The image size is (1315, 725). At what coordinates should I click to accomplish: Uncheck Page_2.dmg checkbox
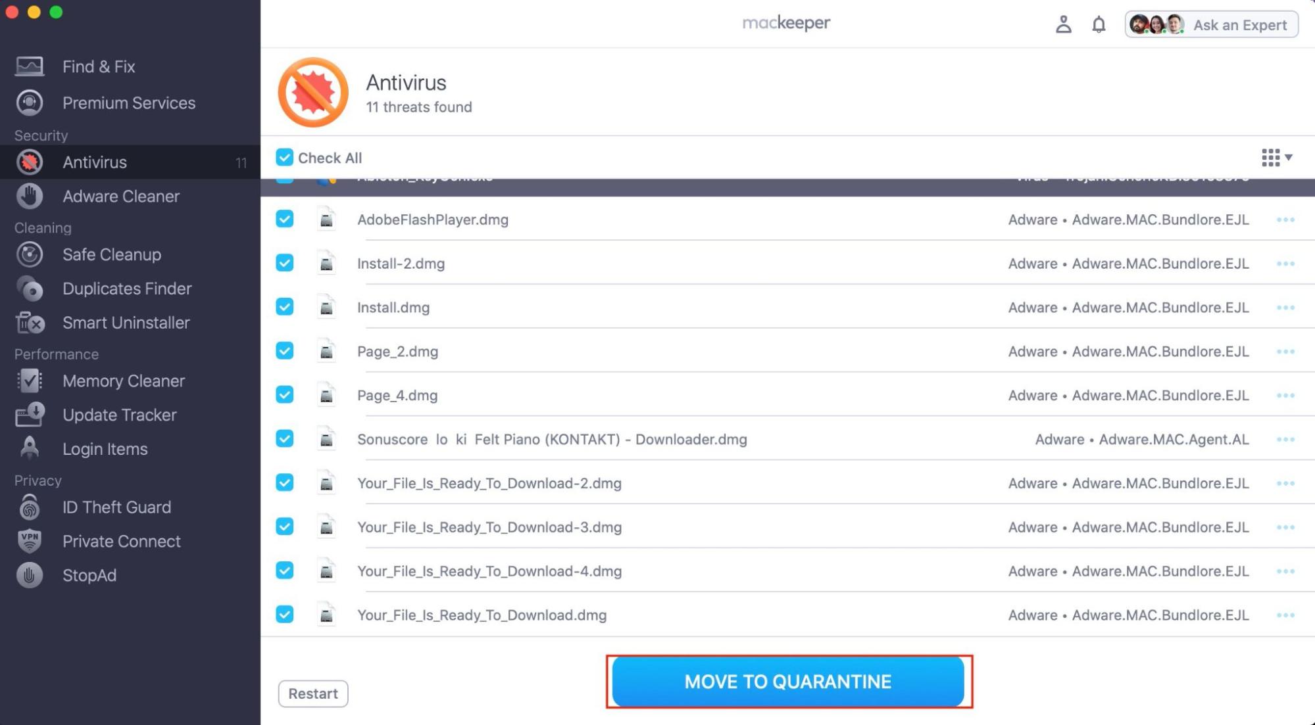coord(284,351)
